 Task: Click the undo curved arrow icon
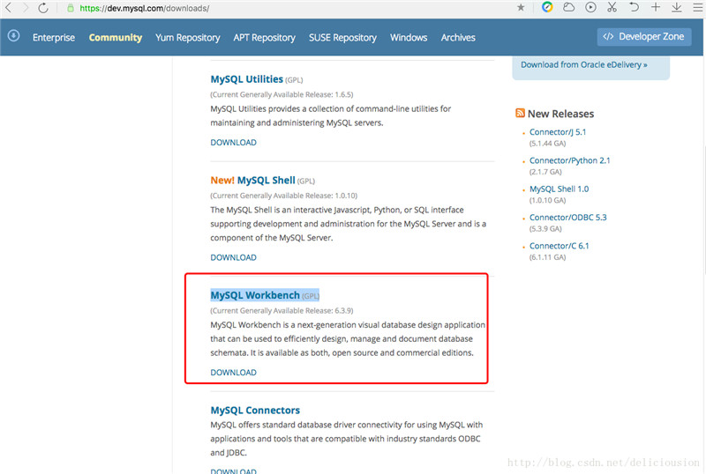point(634,7)
